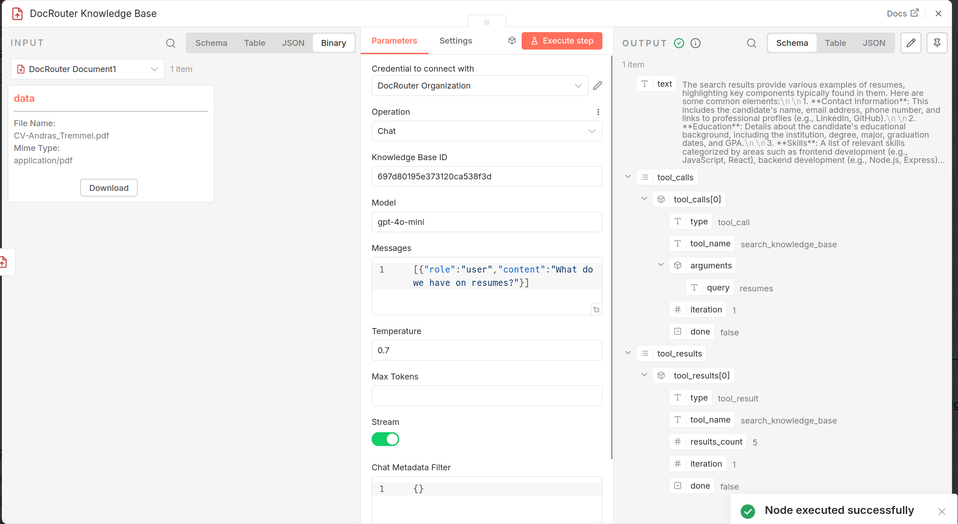
Task: Click the tool_results[0] object icon
Action: click(x=661, y=375)
